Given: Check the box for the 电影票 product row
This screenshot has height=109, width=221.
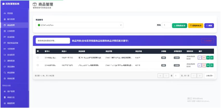Looking at the screenshot, I should [38, 65].
